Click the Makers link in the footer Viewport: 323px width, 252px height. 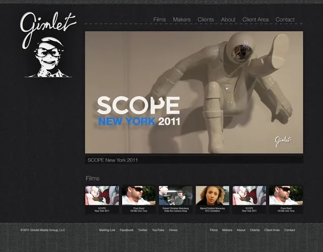[227, 230]
